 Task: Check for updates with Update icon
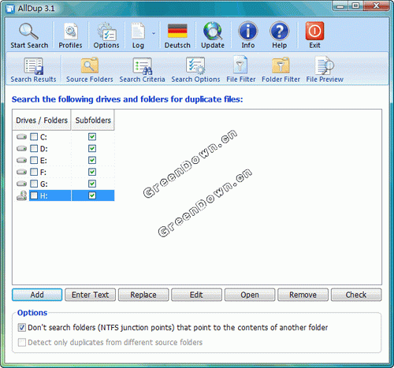[213, 35]
